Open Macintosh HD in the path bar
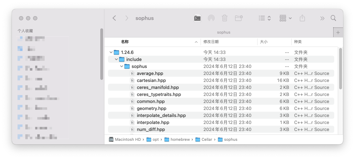Screen dimensions: 355x159 coord(125,139)
